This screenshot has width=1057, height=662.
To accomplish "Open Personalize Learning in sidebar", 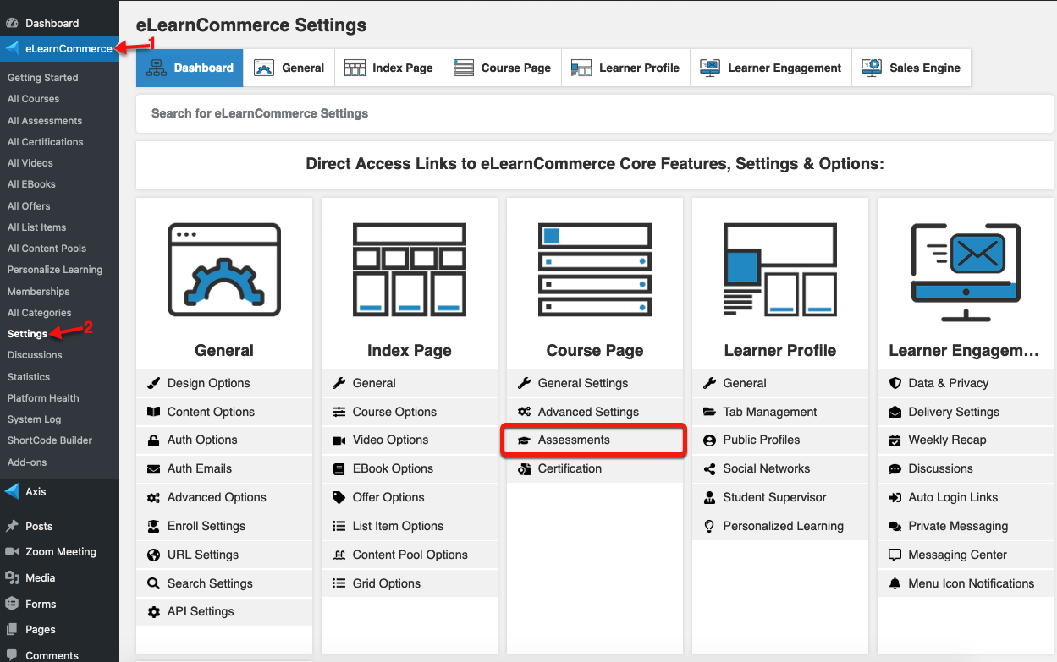I will click(x=55, y=270).
